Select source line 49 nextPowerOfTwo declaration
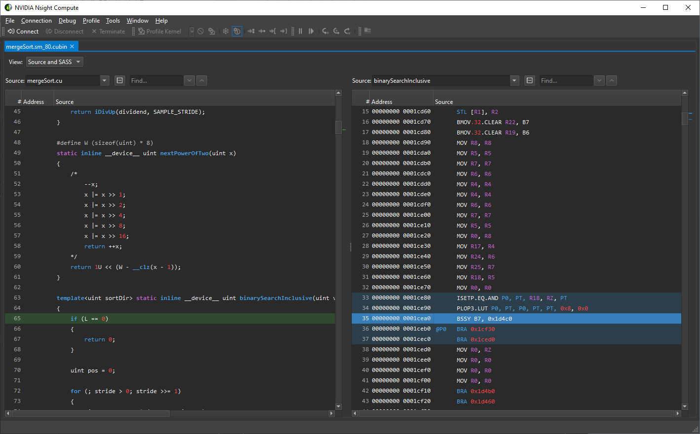This screenshot has width=700, height=434. (x=170, y=153)
